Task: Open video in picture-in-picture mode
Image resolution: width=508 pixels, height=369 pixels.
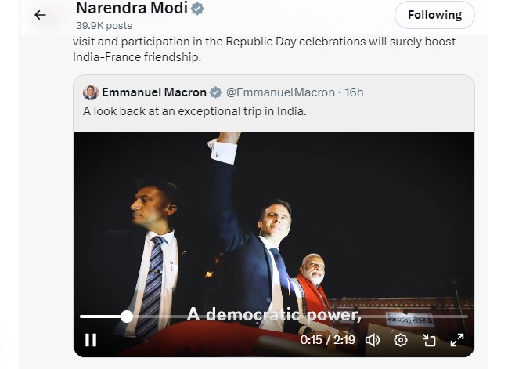Action: (429, 340)
